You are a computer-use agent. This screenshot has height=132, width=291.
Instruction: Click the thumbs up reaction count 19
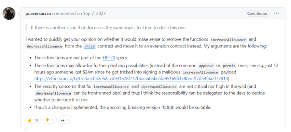click(36, 120)
